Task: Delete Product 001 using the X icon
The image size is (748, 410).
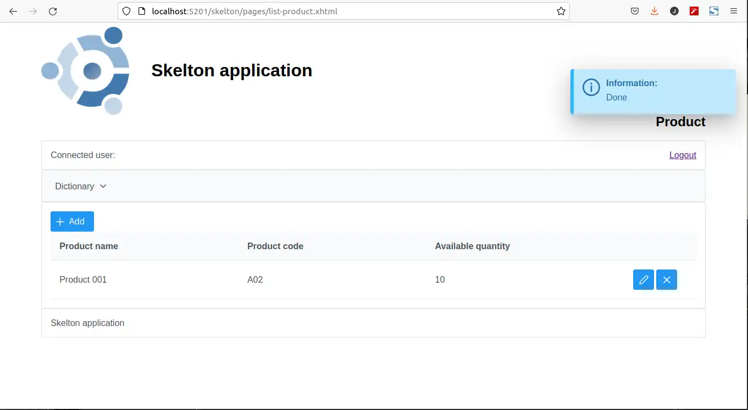Action: pos(666,280)
